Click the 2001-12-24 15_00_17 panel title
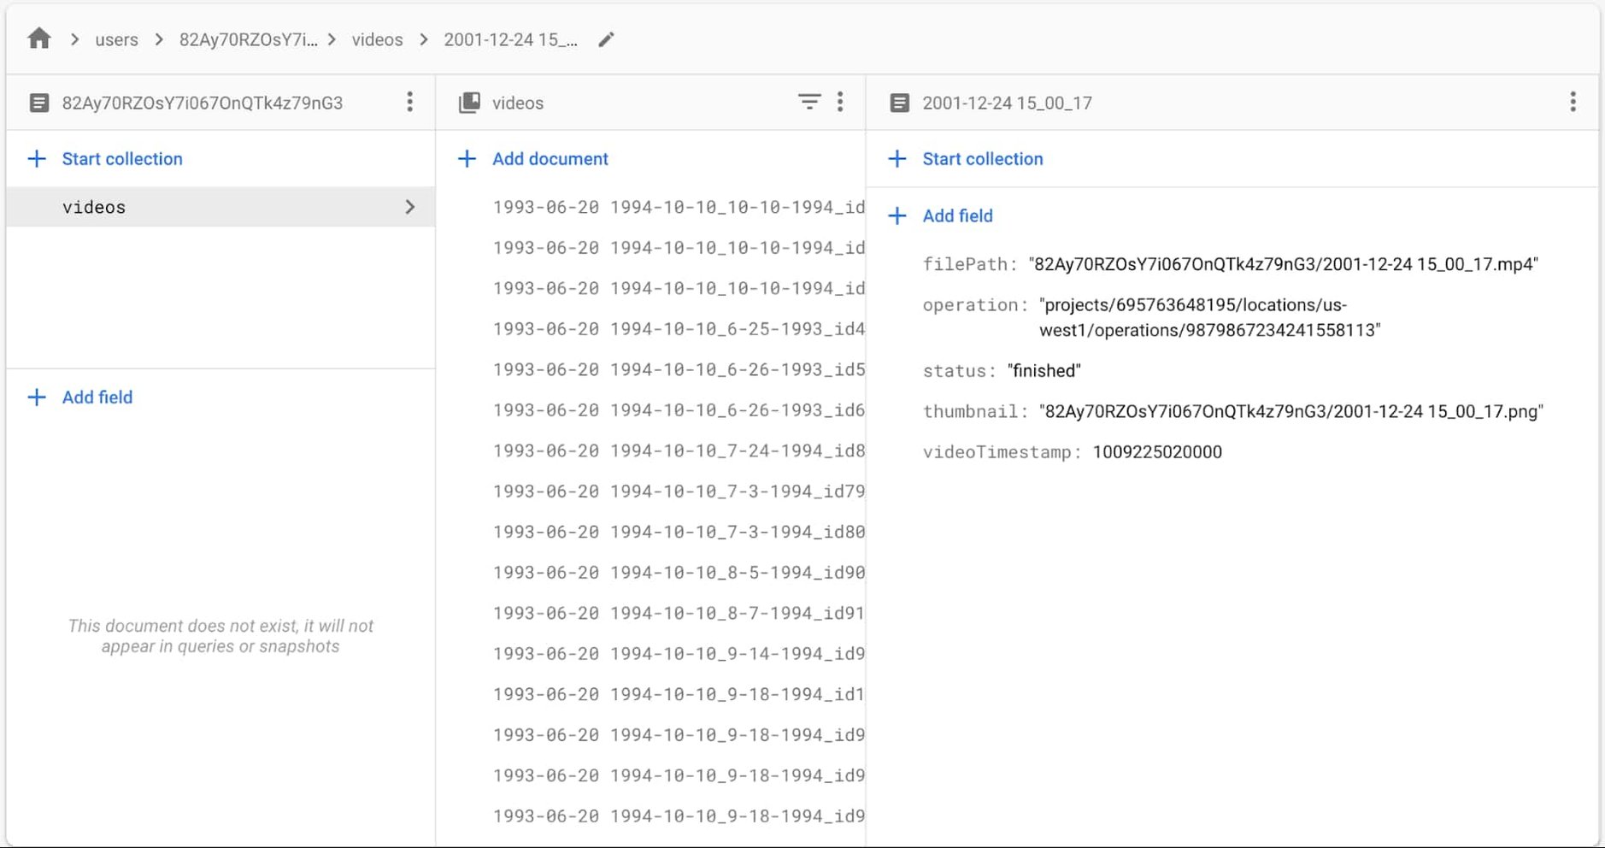This screenshot has width=1605, height=848. pyautogui.click(x=1007, y=103)
